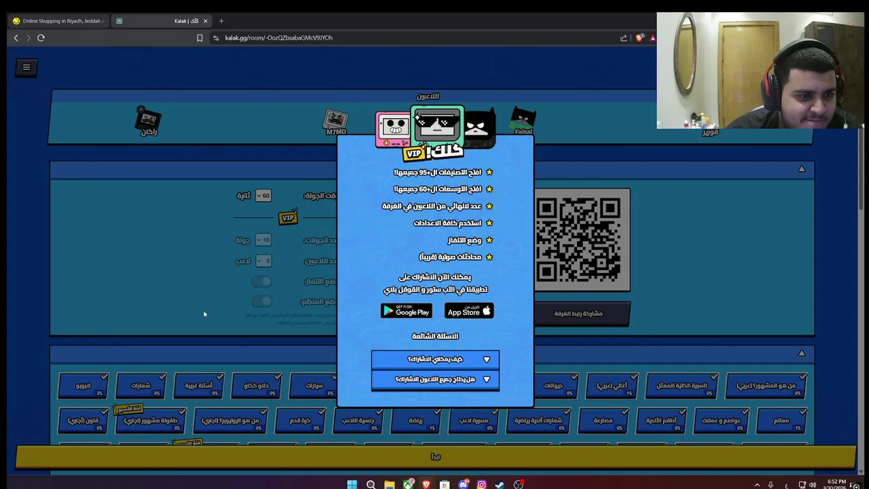Switch to the Online Shopping in Riyadh tab
This screenshot has width=869, height=489.
(58, 21)
